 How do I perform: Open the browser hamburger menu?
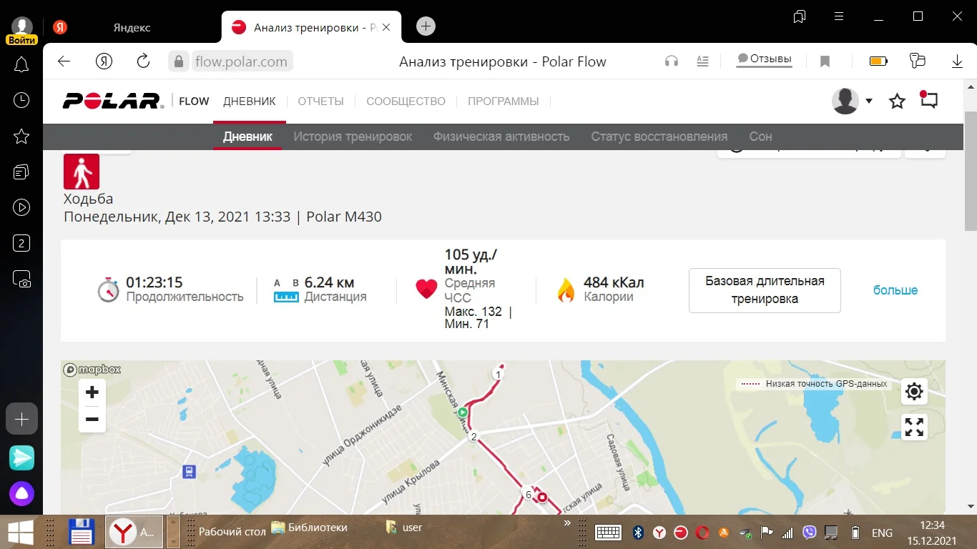pyautogui.click(x=840, y=16)
